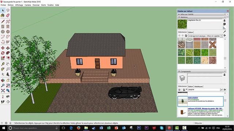Image resolution: width=234 pixels, height=131 pixels.
Task: Select the Dimension tool
Action: 8,64
